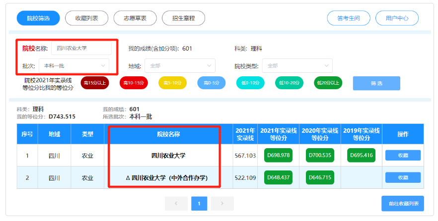
Task: Click 收藏 for 中外合作办学 row
Action: 403,177
